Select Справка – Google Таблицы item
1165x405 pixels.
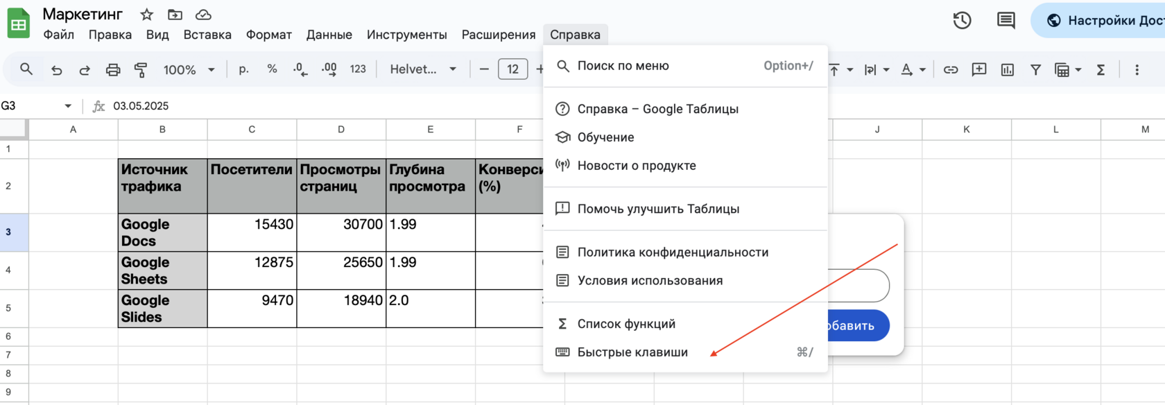coord(685,109)
